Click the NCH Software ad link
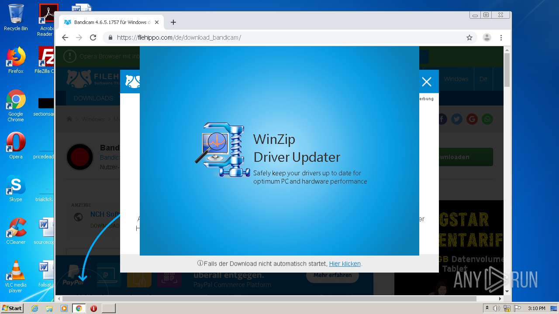 click(105, 215)
